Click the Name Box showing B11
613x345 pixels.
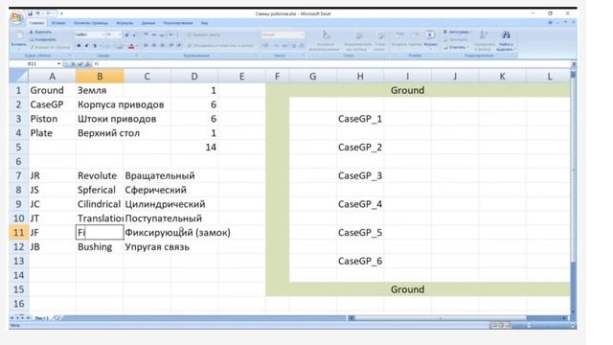pyautogui.click(x=34, y=64)
